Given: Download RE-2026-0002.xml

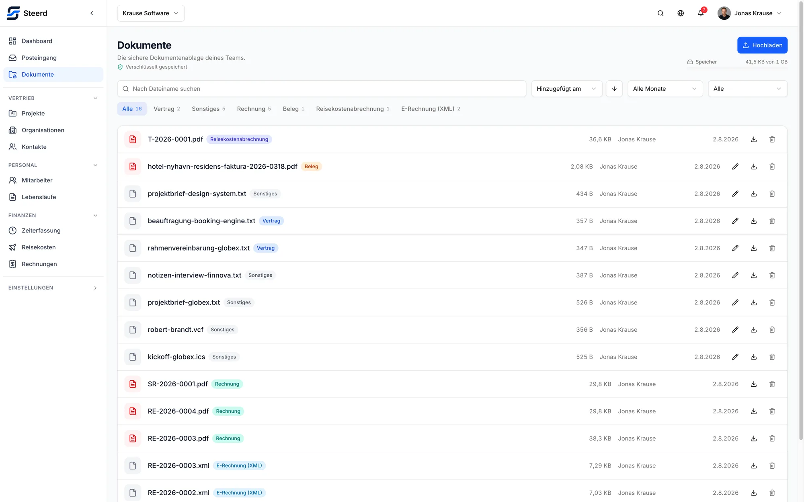Looking at the screenshot, I should pyautogui.click(x=754, y=493).
